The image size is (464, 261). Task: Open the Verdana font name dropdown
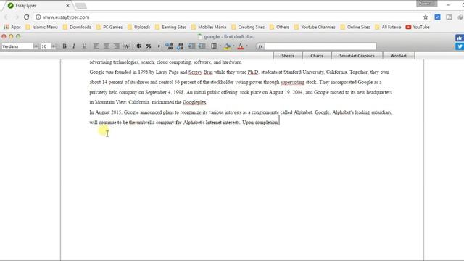click(x=36, y=46)
